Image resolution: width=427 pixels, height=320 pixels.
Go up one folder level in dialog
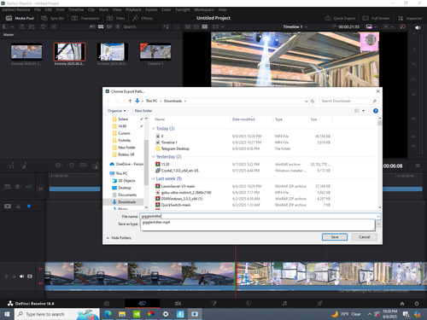[130, 101]
